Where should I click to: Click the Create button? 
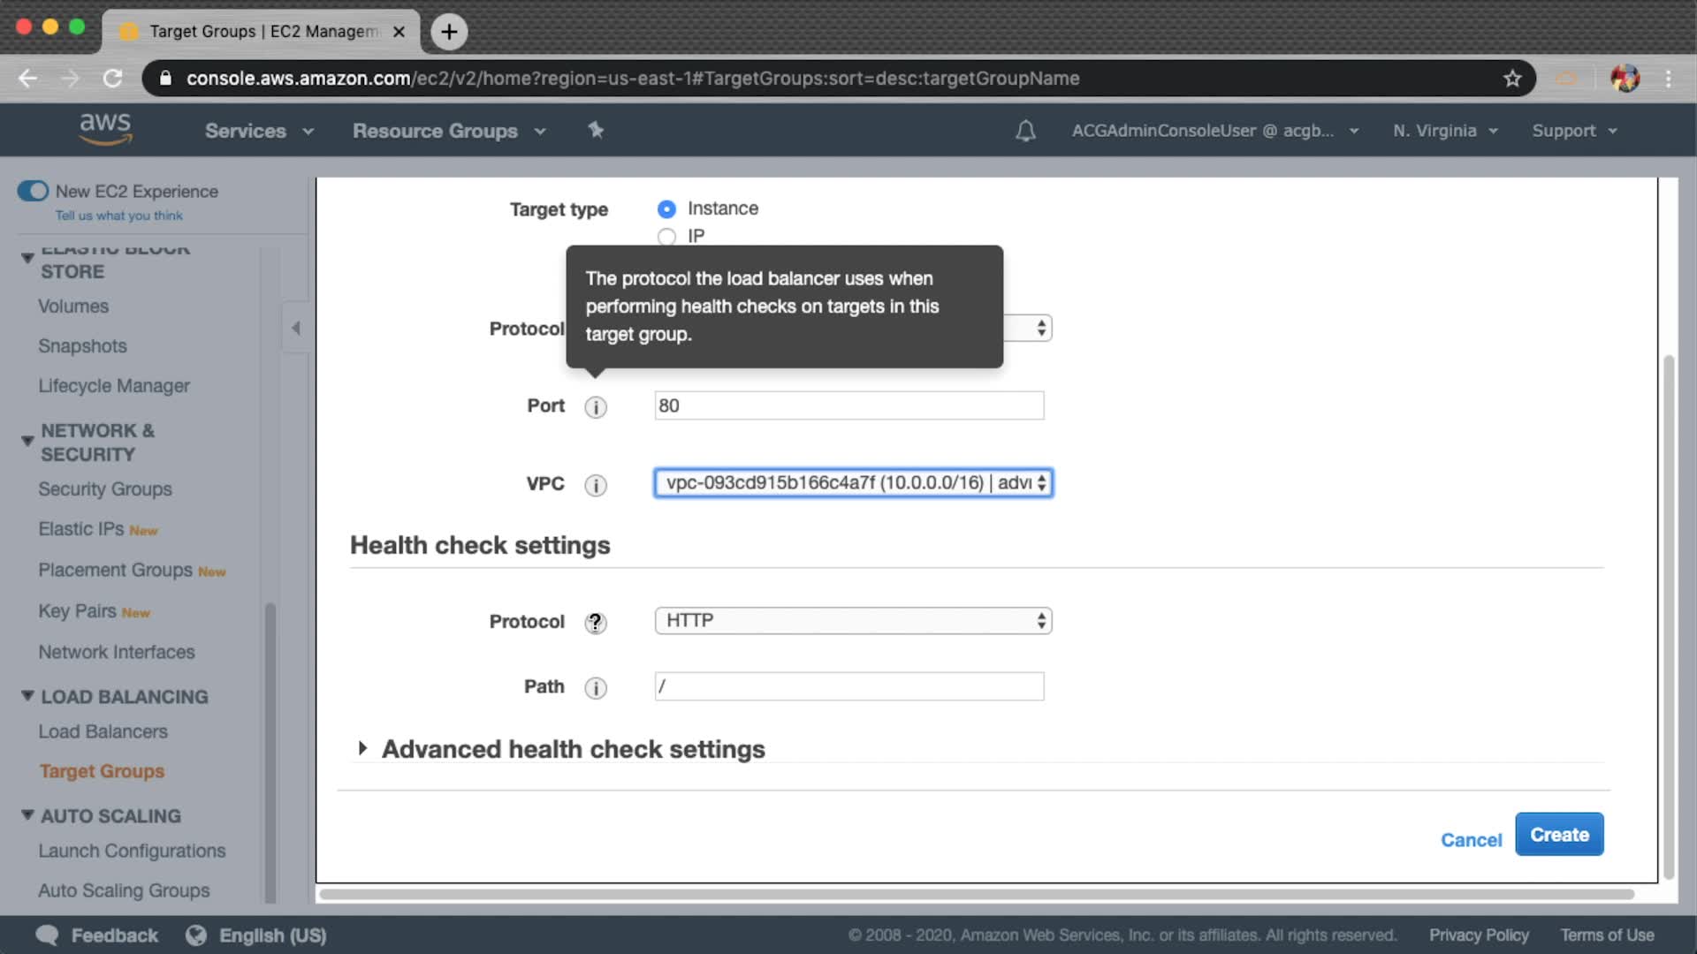click(x=1558, y=835)
